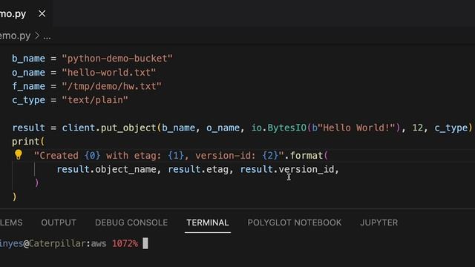Click the put_object method call
The width and height of the screenshot is (475, 267).
[x=128, y=128]
